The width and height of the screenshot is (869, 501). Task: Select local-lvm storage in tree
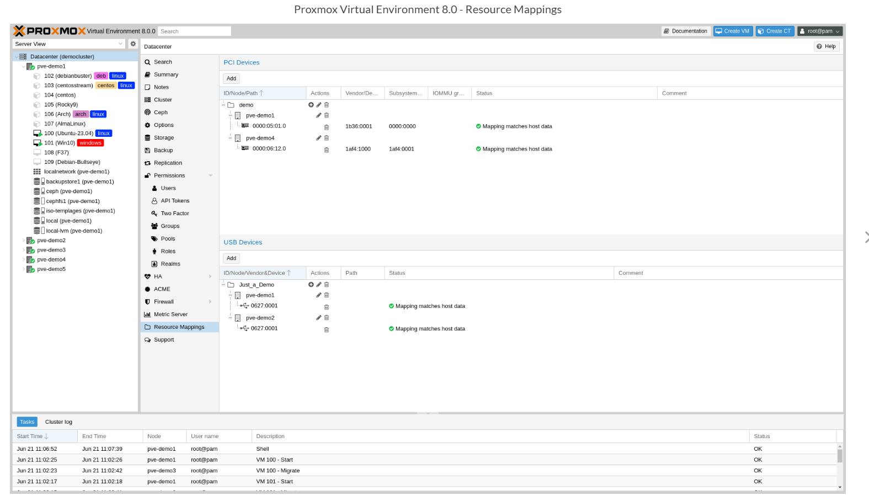[x=75, y=231]
